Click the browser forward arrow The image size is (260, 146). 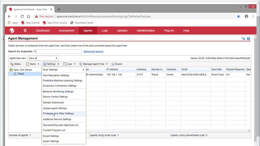(16, 16)
